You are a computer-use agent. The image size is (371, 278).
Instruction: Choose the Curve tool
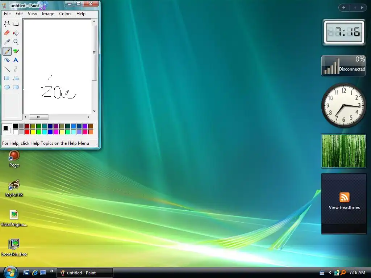[16, 69]
